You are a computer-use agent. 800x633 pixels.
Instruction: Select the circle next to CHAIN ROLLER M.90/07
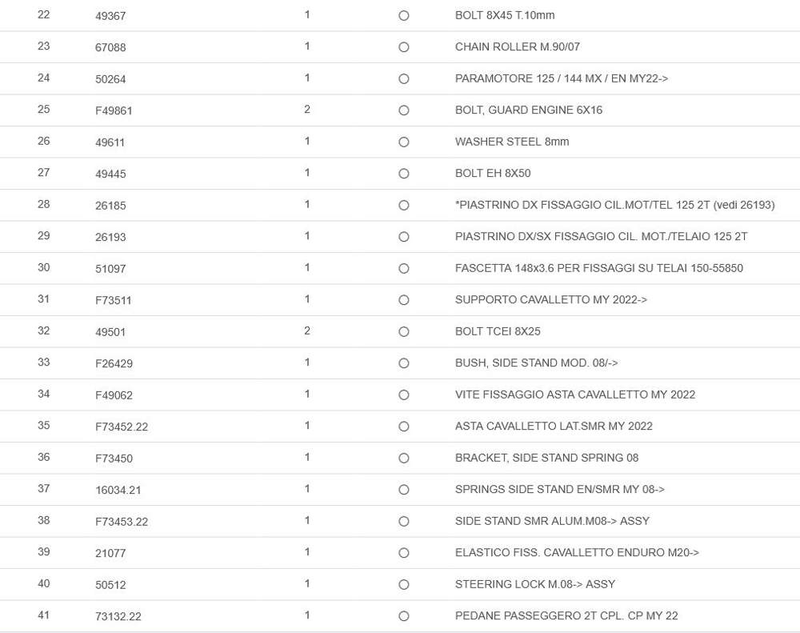click(404, 47)
